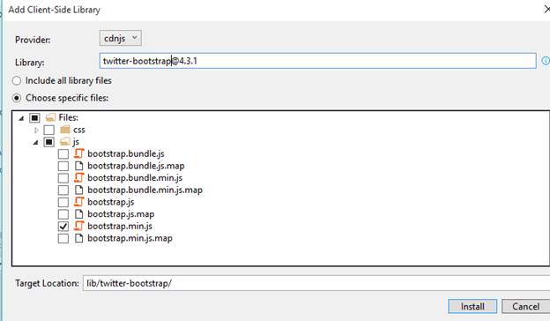Select Include all library files option
This screenshot has height=321, width=550.
pyautogui.click(x=17, y=80)
